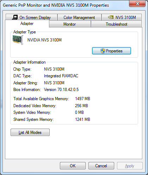Click the 1497 MB total memory value

(82, 99)
